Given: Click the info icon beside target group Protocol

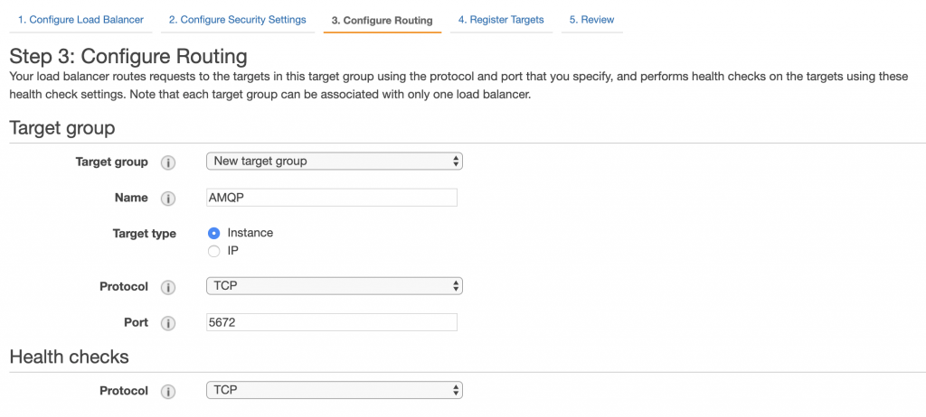Looking at the screenshot, I should (168, 287).
